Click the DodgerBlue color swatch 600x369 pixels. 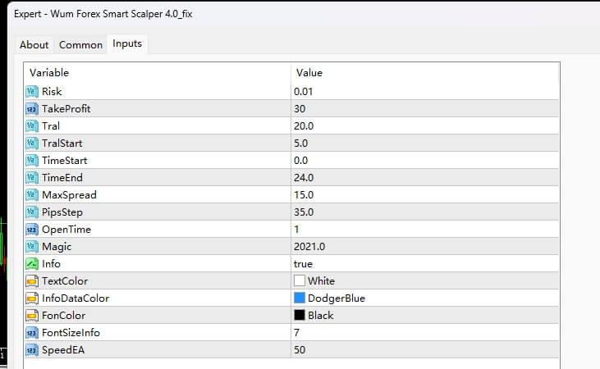tap(300, 298)
